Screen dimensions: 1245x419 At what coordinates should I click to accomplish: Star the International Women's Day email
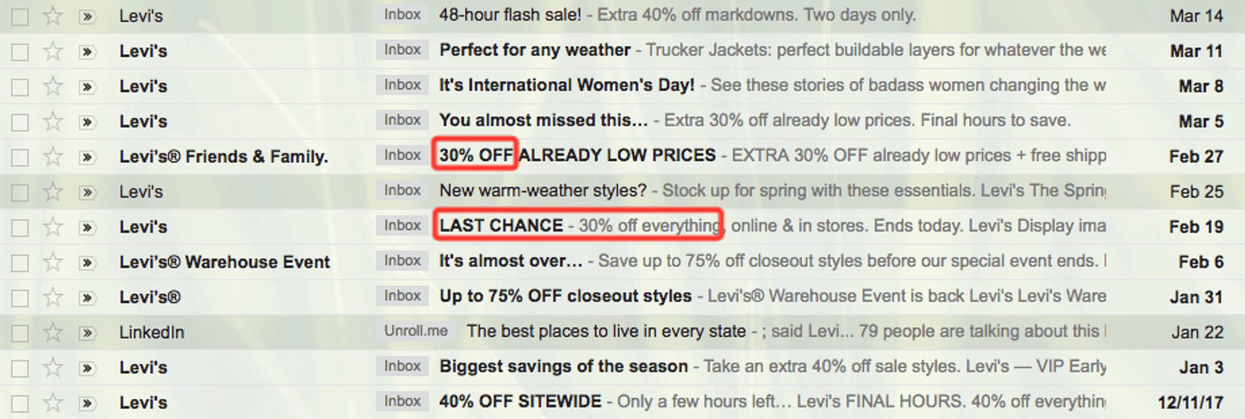(53, 86)
